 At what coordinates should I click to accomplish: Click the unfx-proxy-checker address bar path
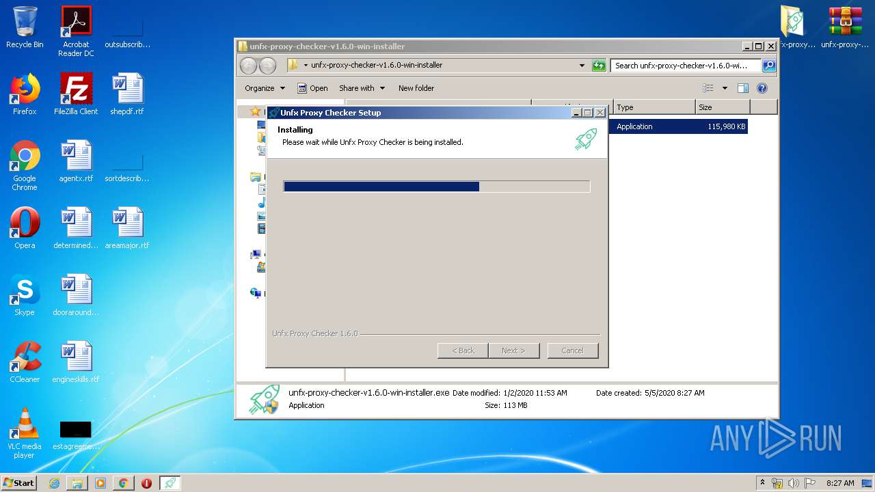[377, 66]
